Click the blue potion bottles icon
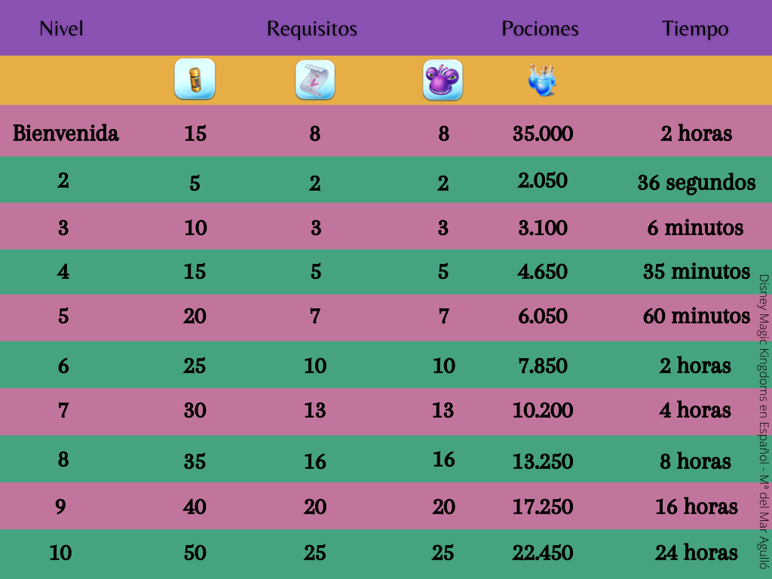The width and height of the screenshot is (772, 579). (x=542, y=80)
